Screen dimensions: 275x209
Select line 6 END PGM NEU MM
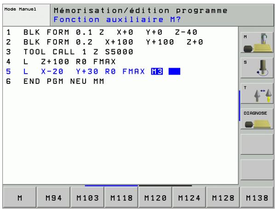coord(55,81)
